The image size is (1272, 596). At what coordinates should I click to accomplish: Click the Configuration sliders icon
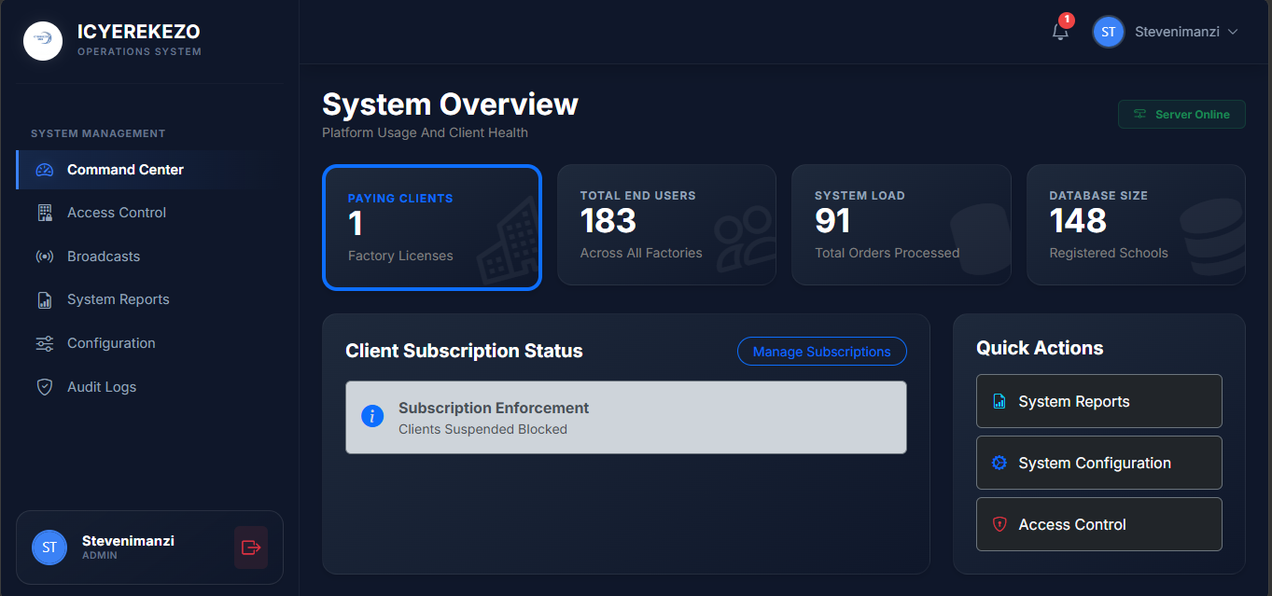coord(45,343)
